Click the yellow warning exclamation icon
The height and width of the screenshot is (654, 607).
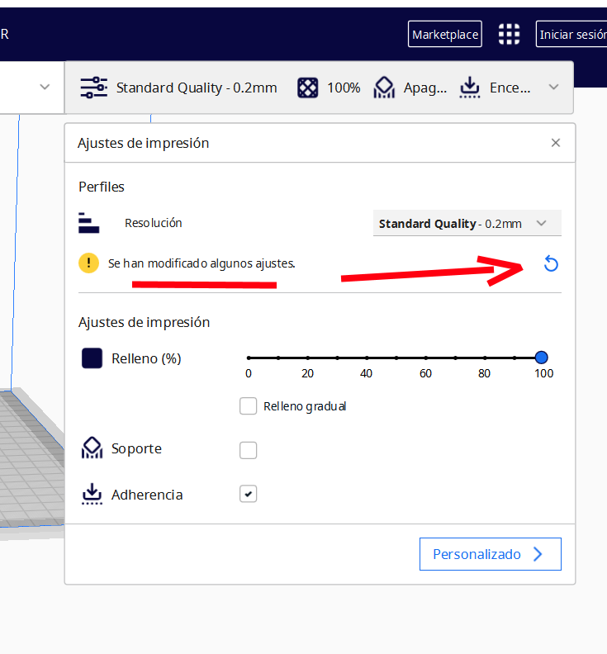pyautogui.click(x=88, y=263)
